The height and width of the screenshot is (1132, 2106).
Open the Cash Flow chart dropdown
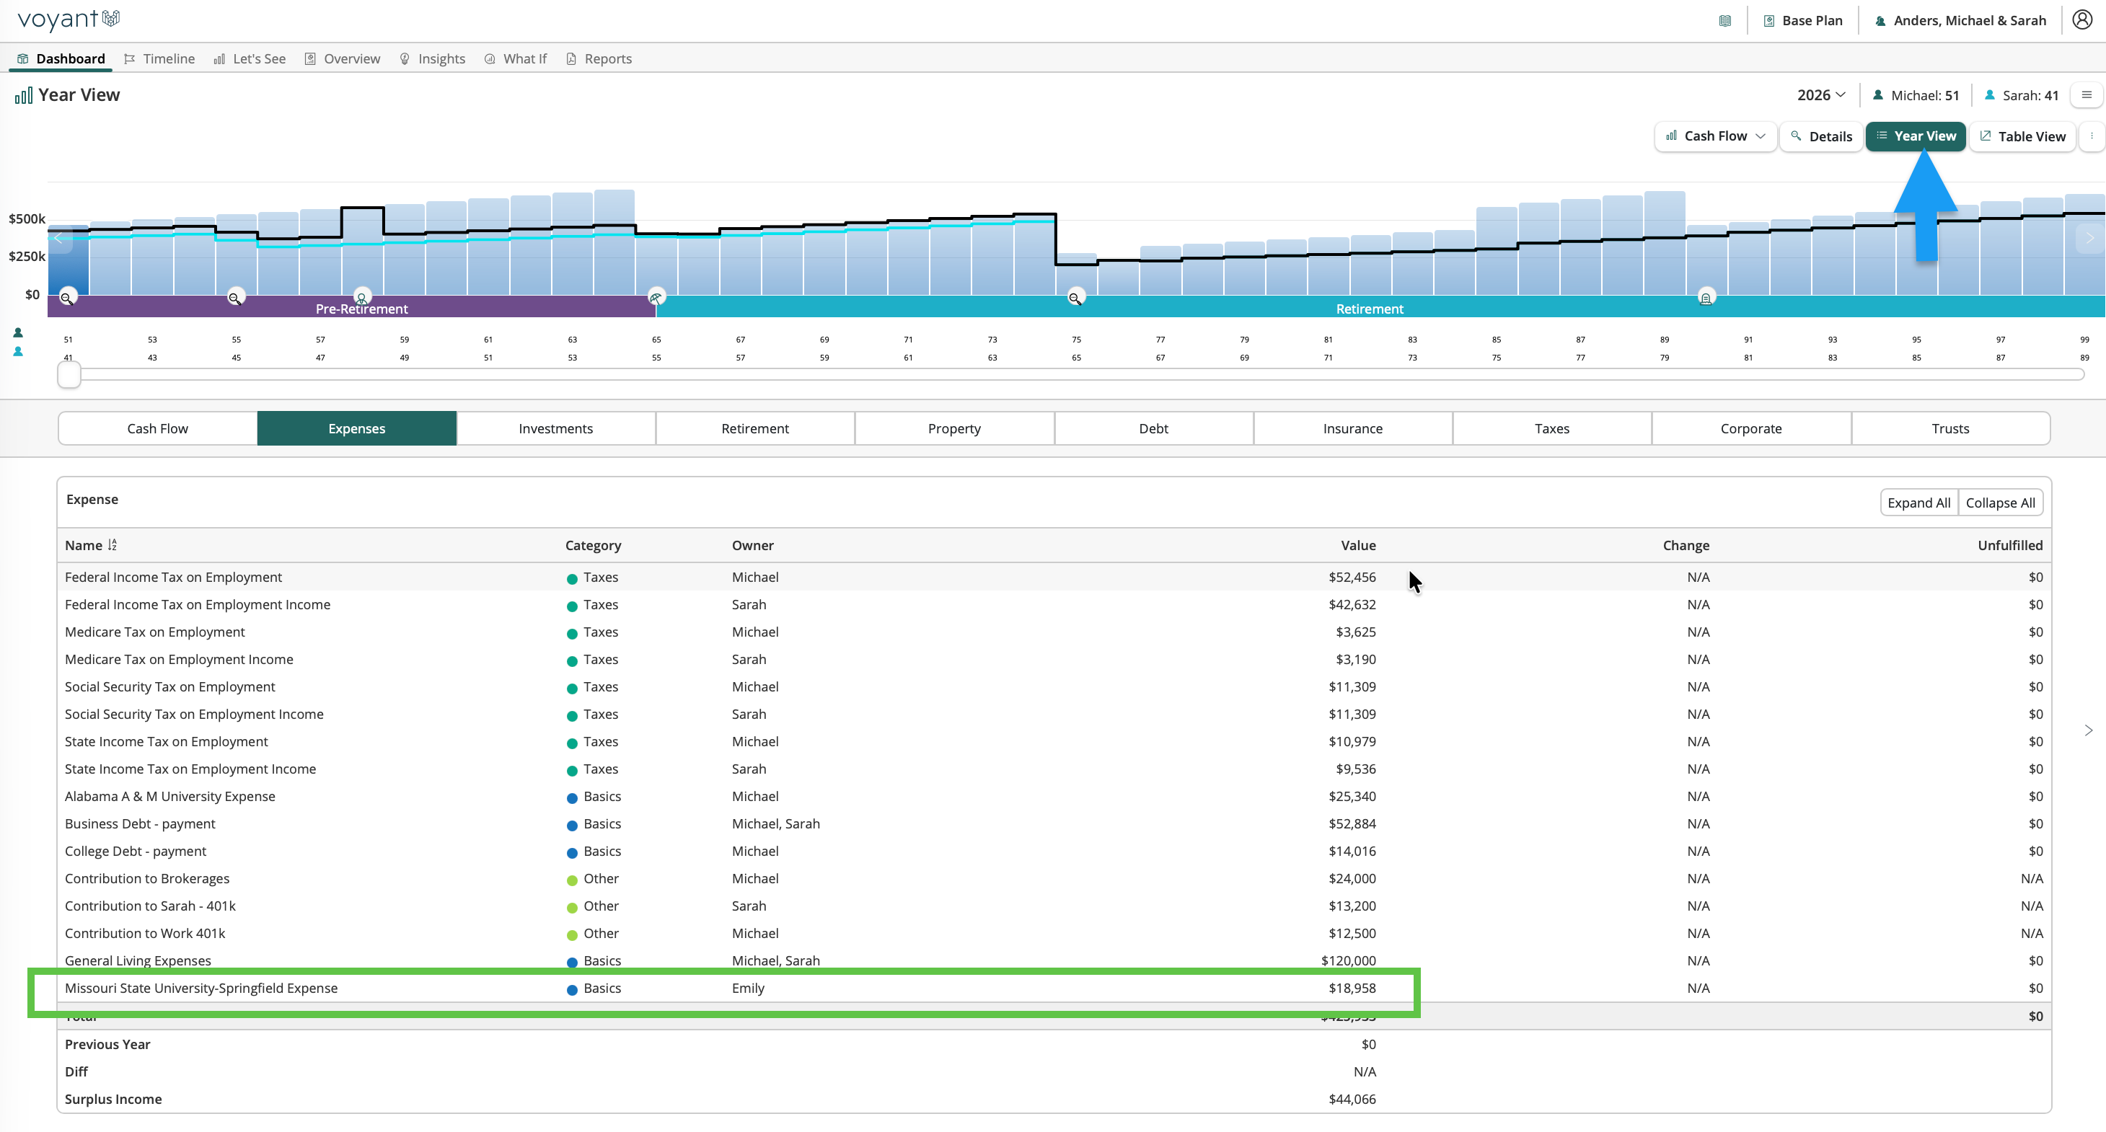click(x=1715, y=136)
